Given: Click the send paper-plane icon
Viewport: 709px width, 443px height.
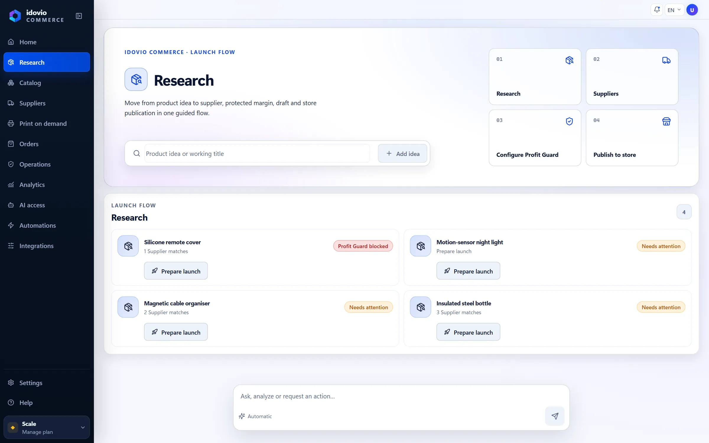Looking at the screenshot, I should (555, 416).
